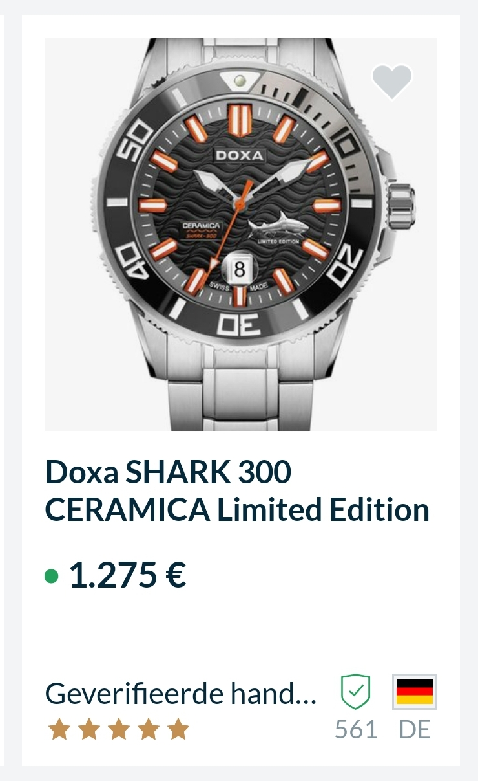Click the 1.275 € price
The height and width of the screenshot is (781, 478).
tap(127, 575)
